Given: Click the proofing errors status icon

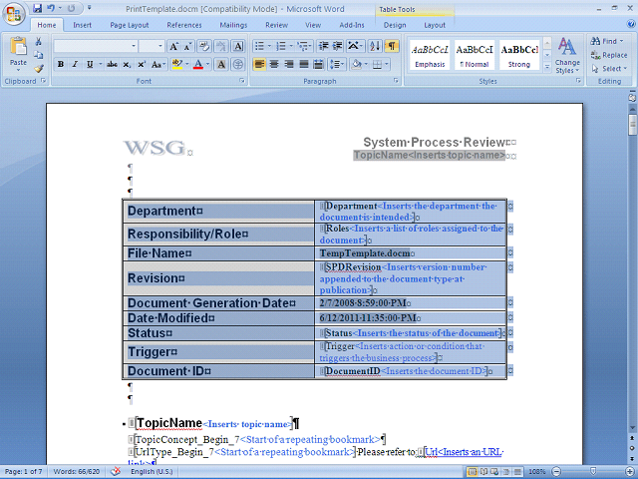Looking at the screenshot, I should pyautogui.click(x=116, y=471).
